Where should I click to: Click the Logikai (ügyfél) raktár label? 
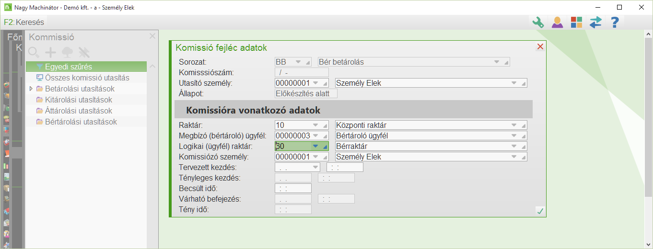coord(215,147)
